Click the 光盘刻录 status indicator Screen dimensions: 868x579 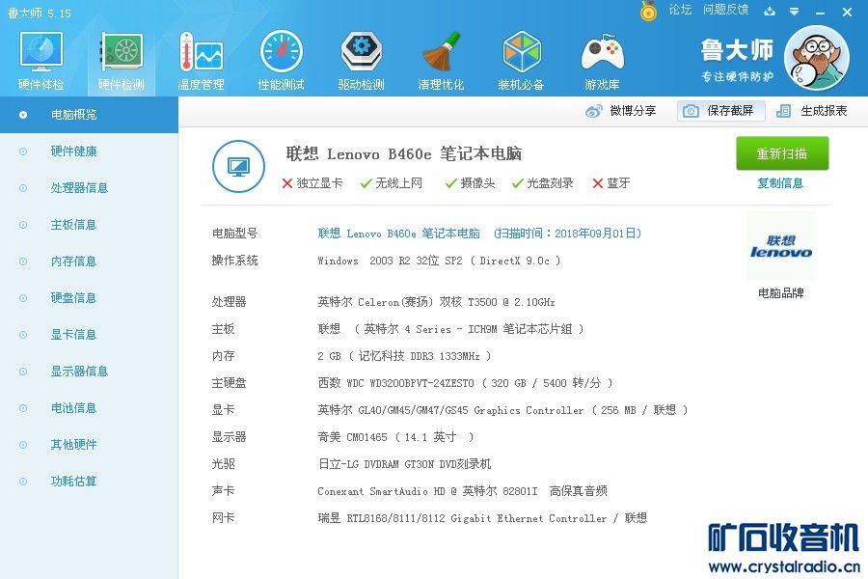(x=542, y=183)
